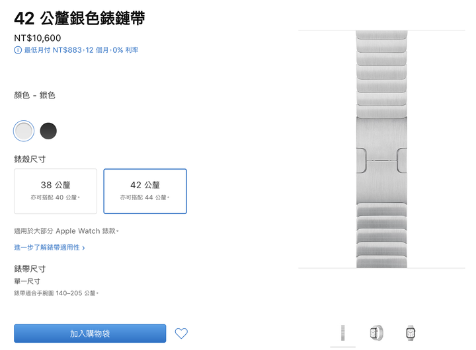Click the info icon beside monthly payment

[x=18, y=50]
